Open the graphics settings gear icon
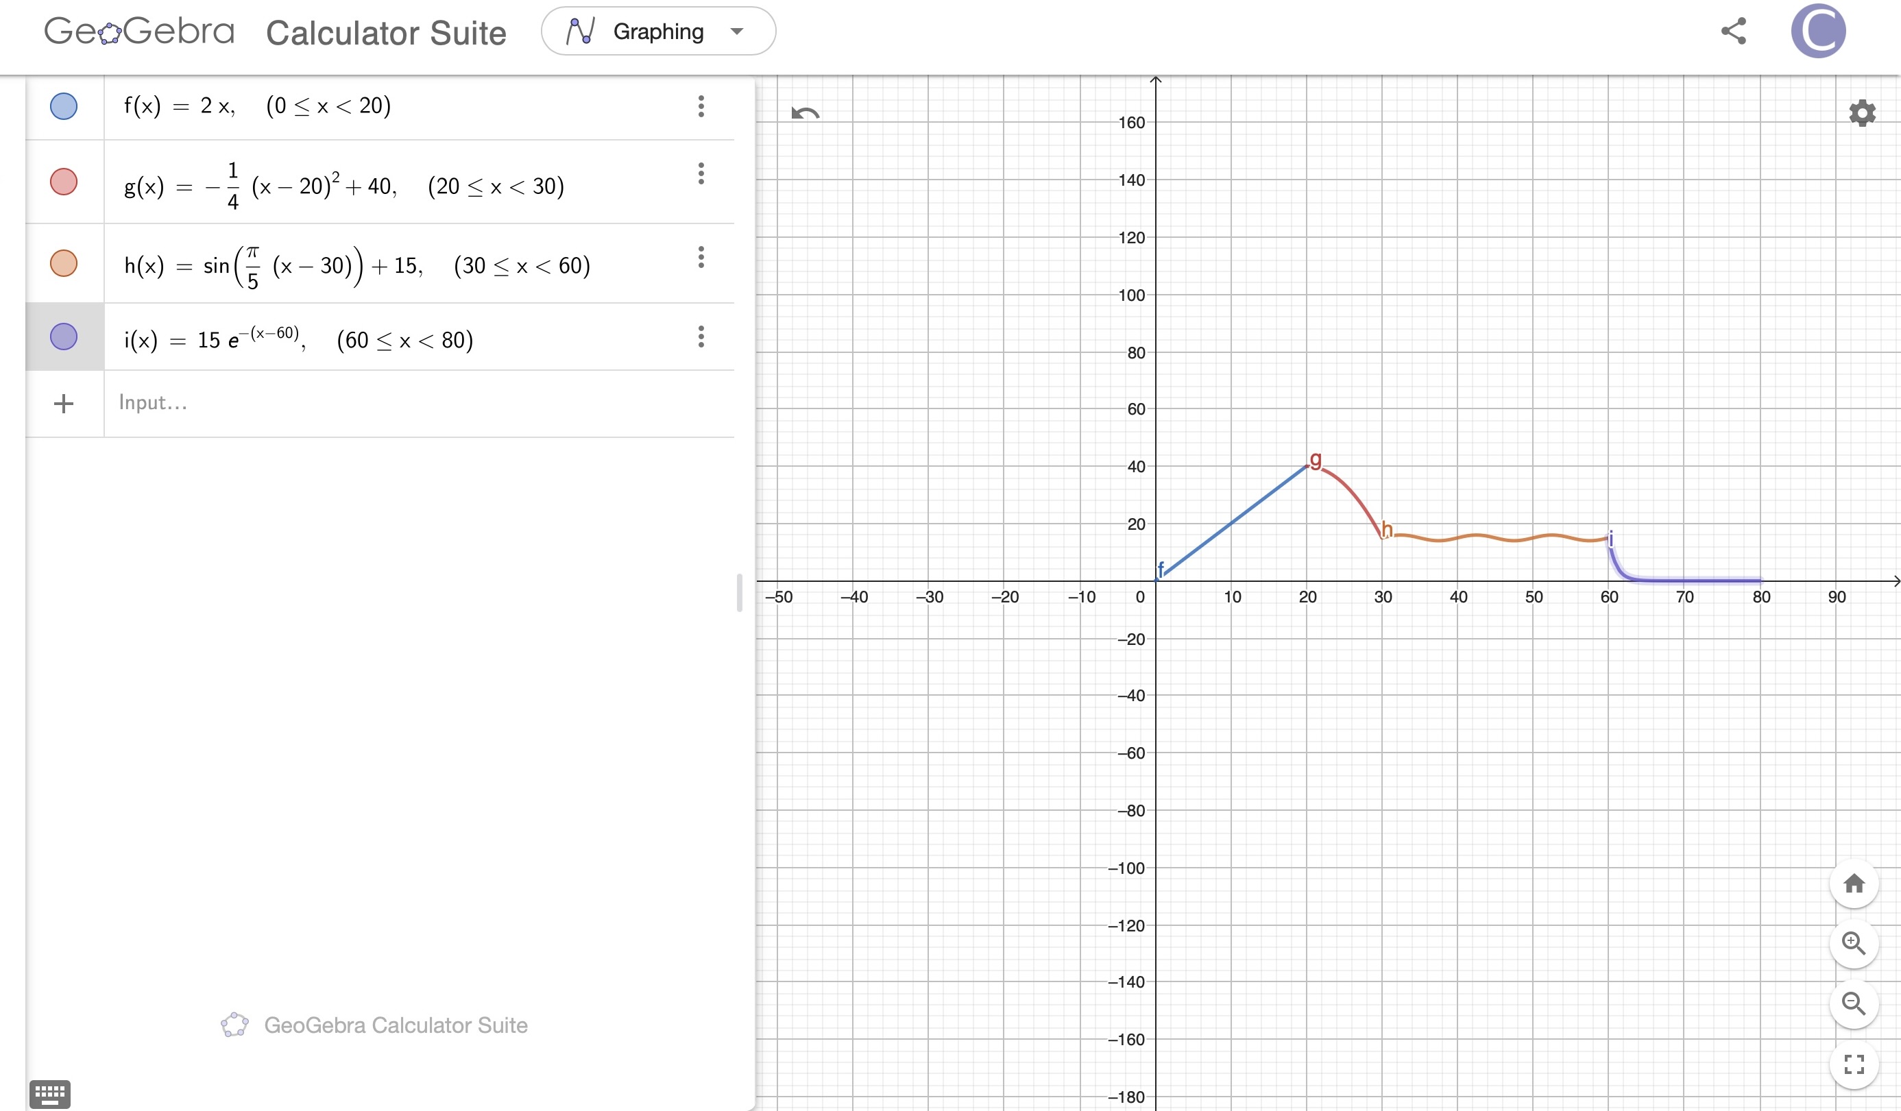This screenshot has width=1901, height=1111. click(x=1863, y=112)
